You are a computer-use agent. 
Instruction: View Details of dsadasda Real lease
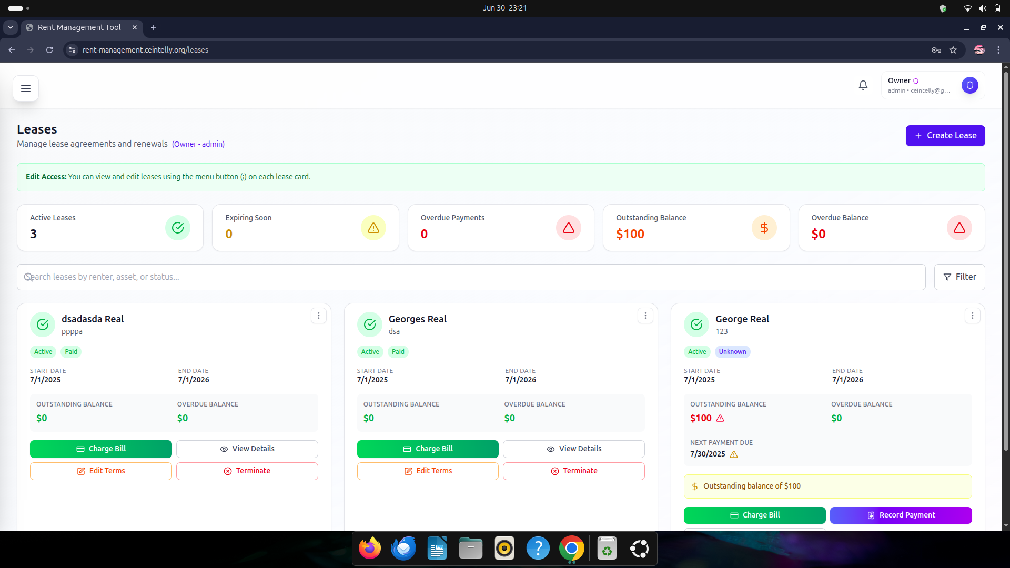247,449
